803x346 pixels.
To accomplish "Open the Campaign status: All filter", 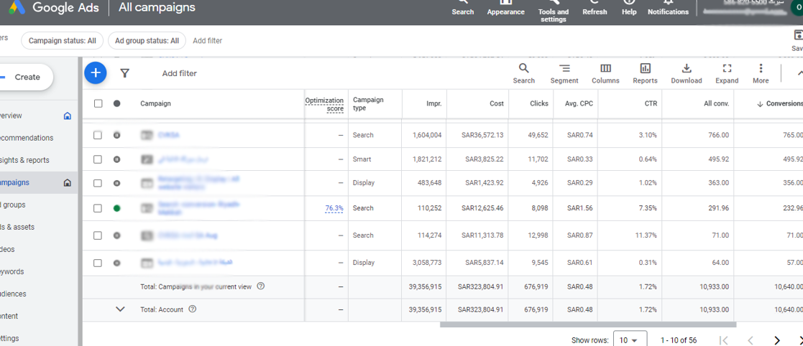I will pos(62,41).
